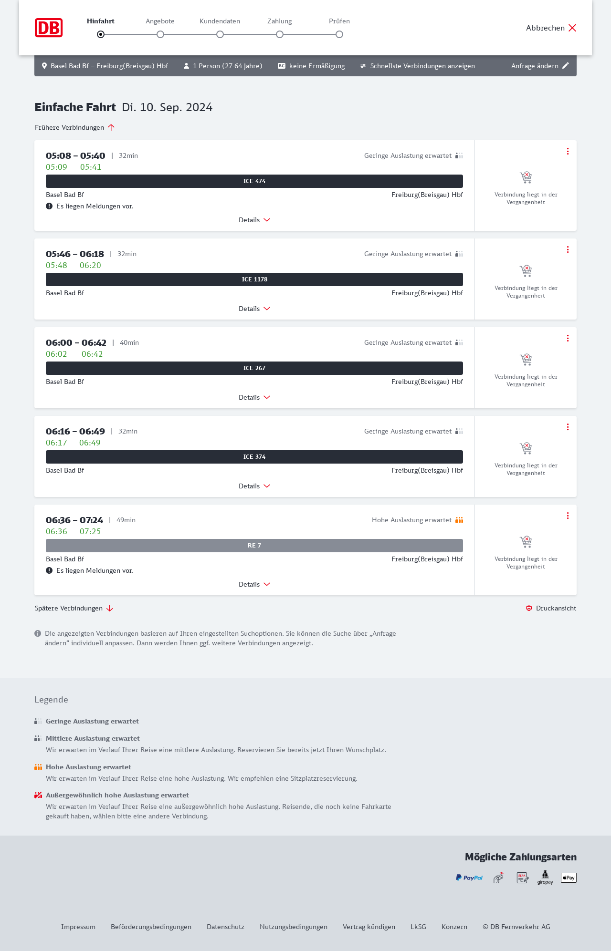
Task: Load Frühere Verbindungen
Action: [74, 127]
